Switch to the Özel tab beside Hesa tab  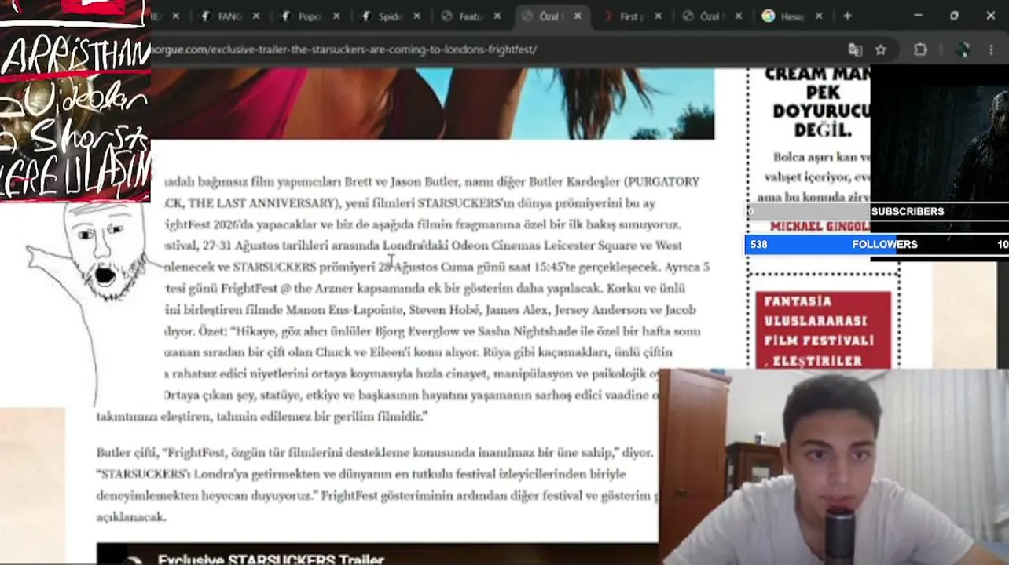tap(706, 16)
